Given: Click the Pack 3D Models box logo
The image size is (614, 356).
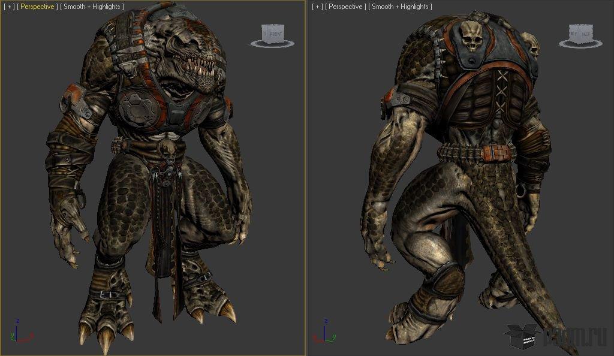Looking at the screenshot, I should (522, 336).
